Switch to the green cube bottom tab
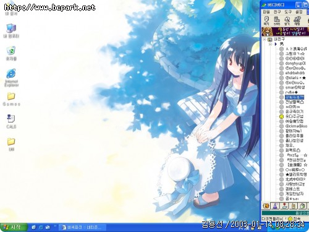Image resolution: width=309 pixels, height=232 pixels. click(x=303, y=206)
